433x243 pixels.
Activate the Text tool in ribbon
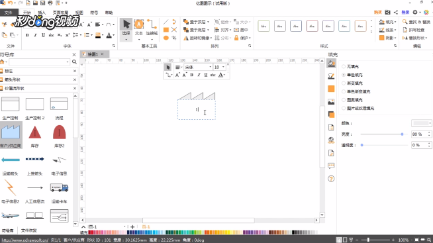139,27
